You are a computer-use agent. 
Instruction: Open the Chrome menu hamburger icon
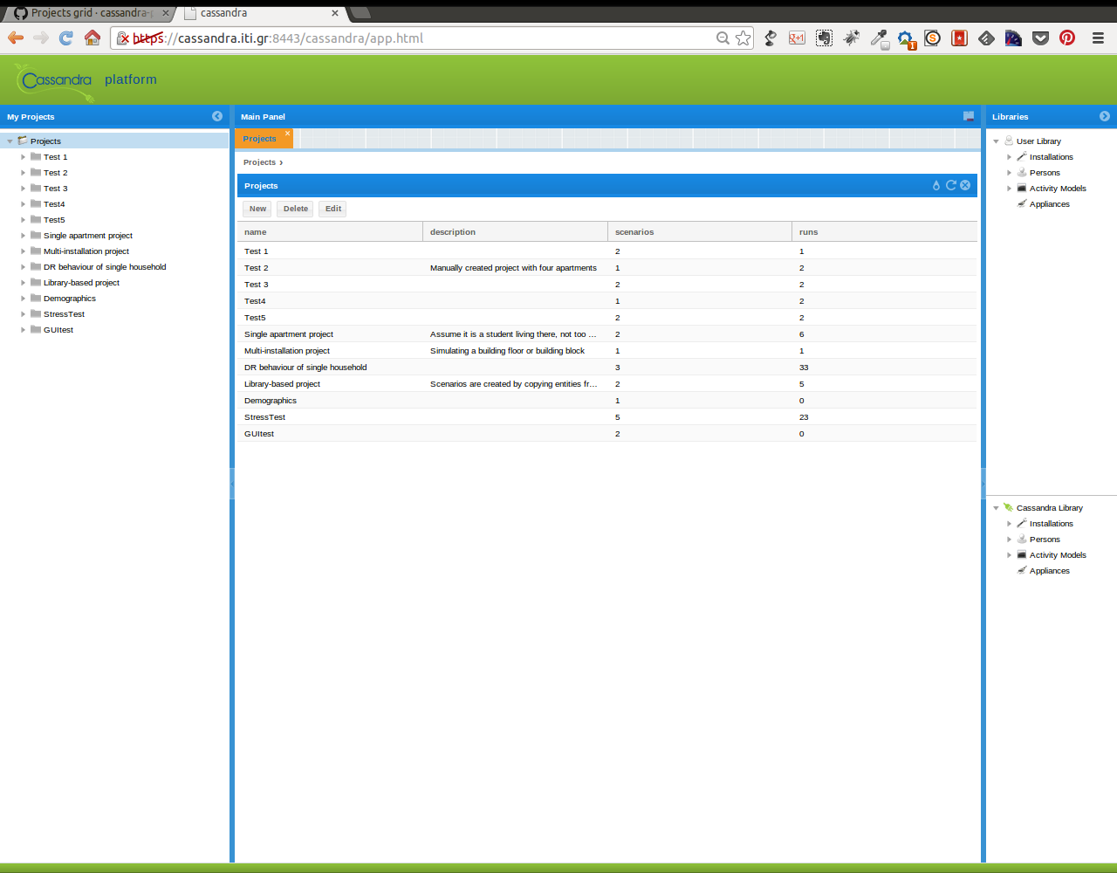[x=1098, y=38]
